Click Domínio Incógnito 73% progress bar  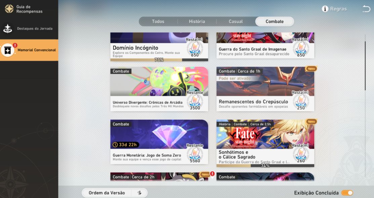coord(159,60)
